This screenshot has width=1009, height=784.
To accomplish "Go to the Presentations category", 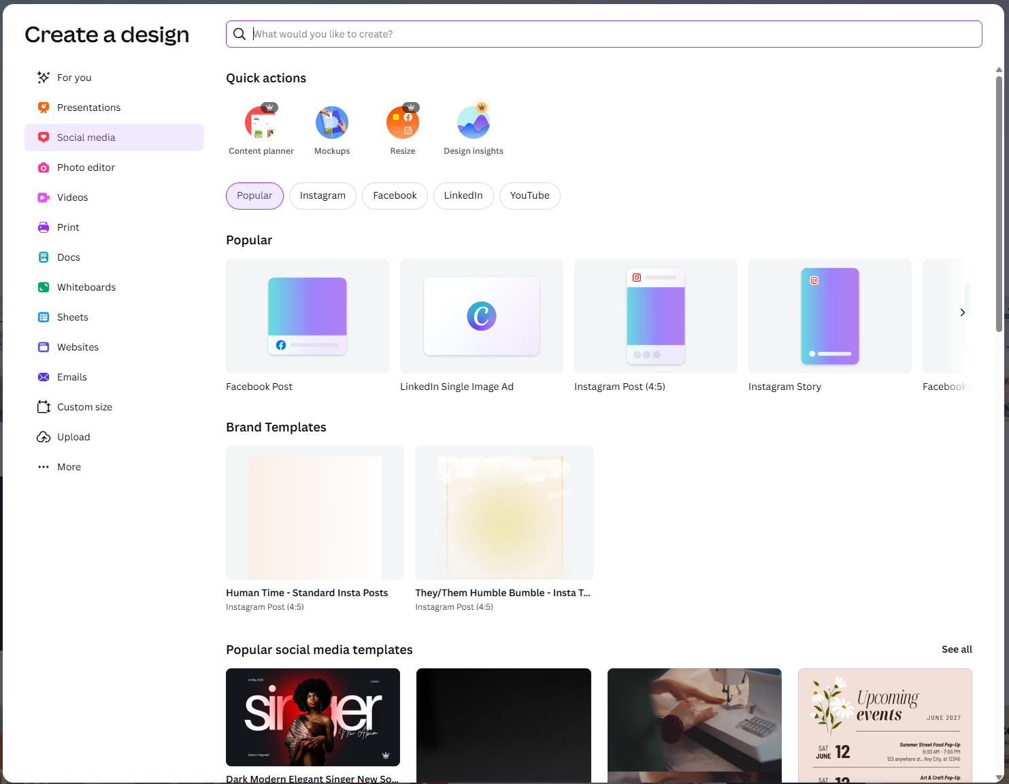I will (88, 108).
